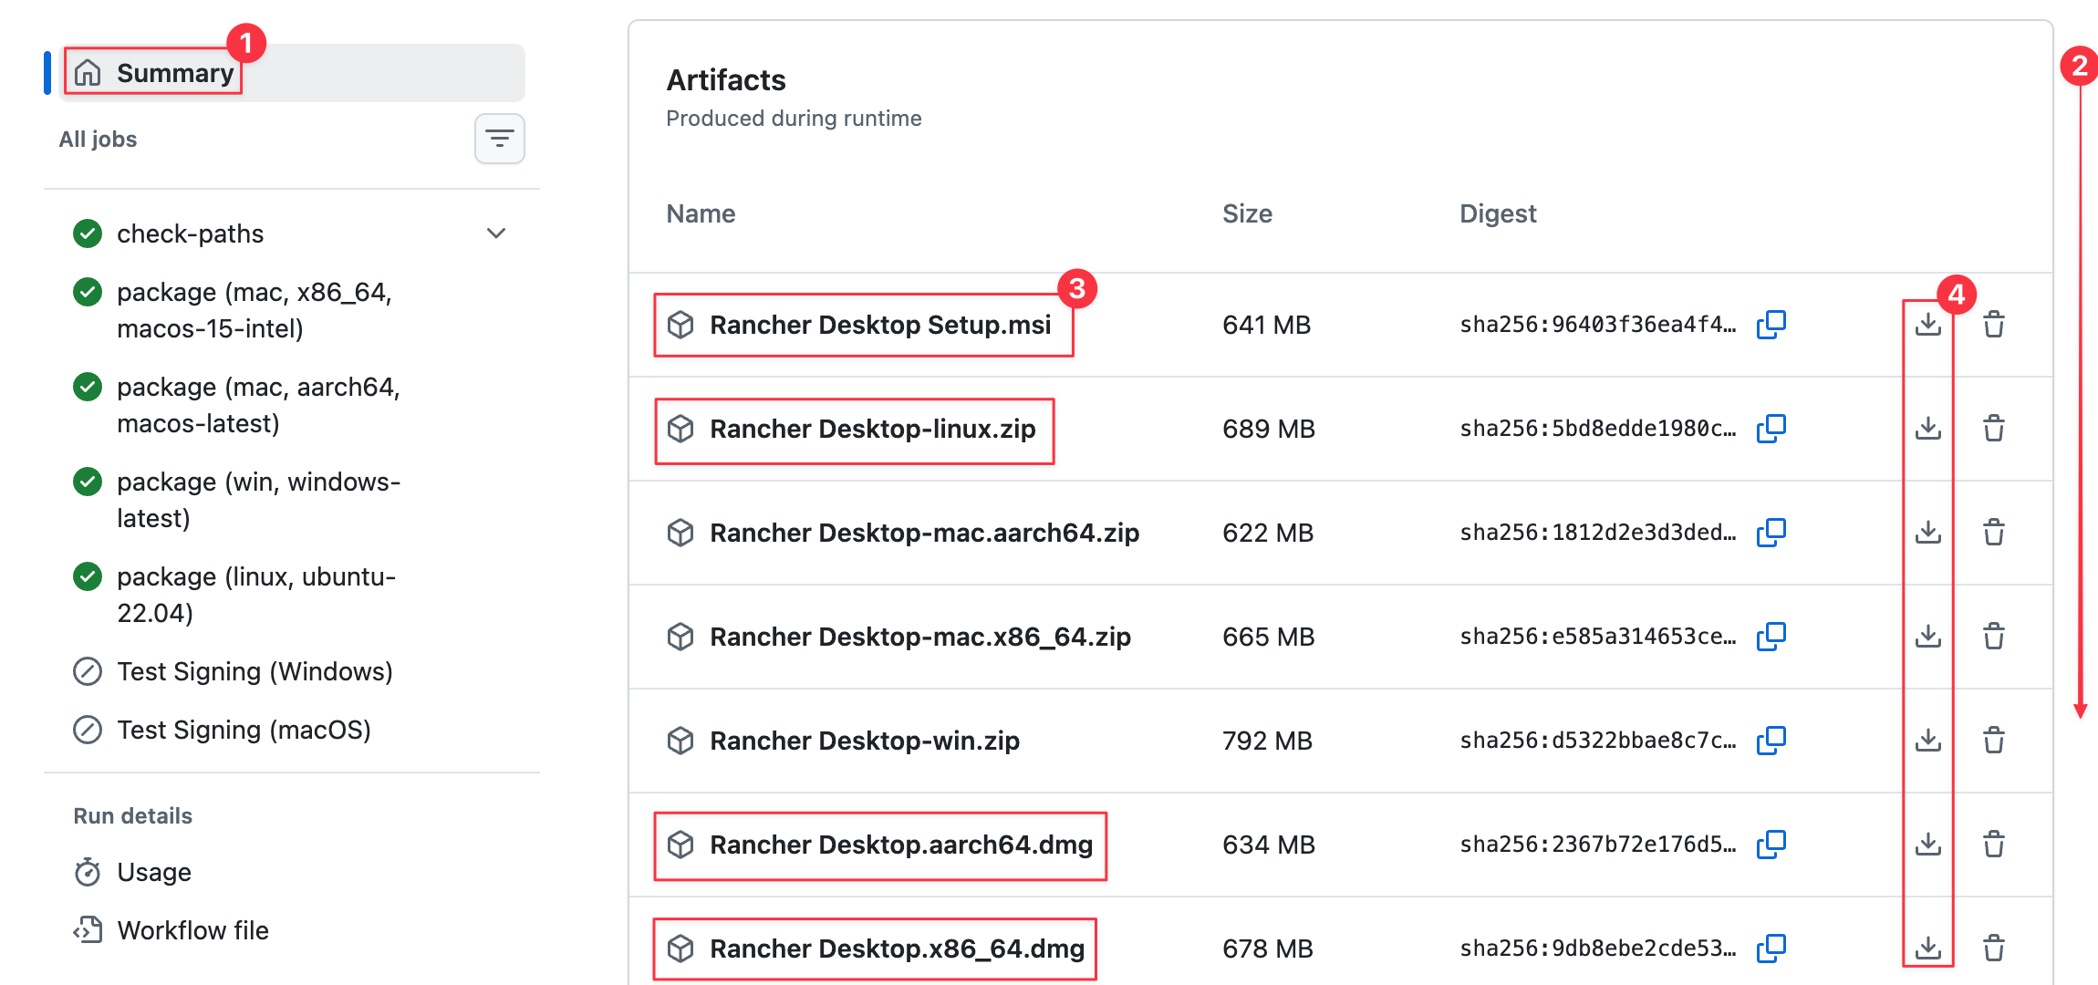This screenshot has height=985, width=2098.
Task: Open package (linux, ubuntu-22.04) job
Action: (x=256, y=595)
